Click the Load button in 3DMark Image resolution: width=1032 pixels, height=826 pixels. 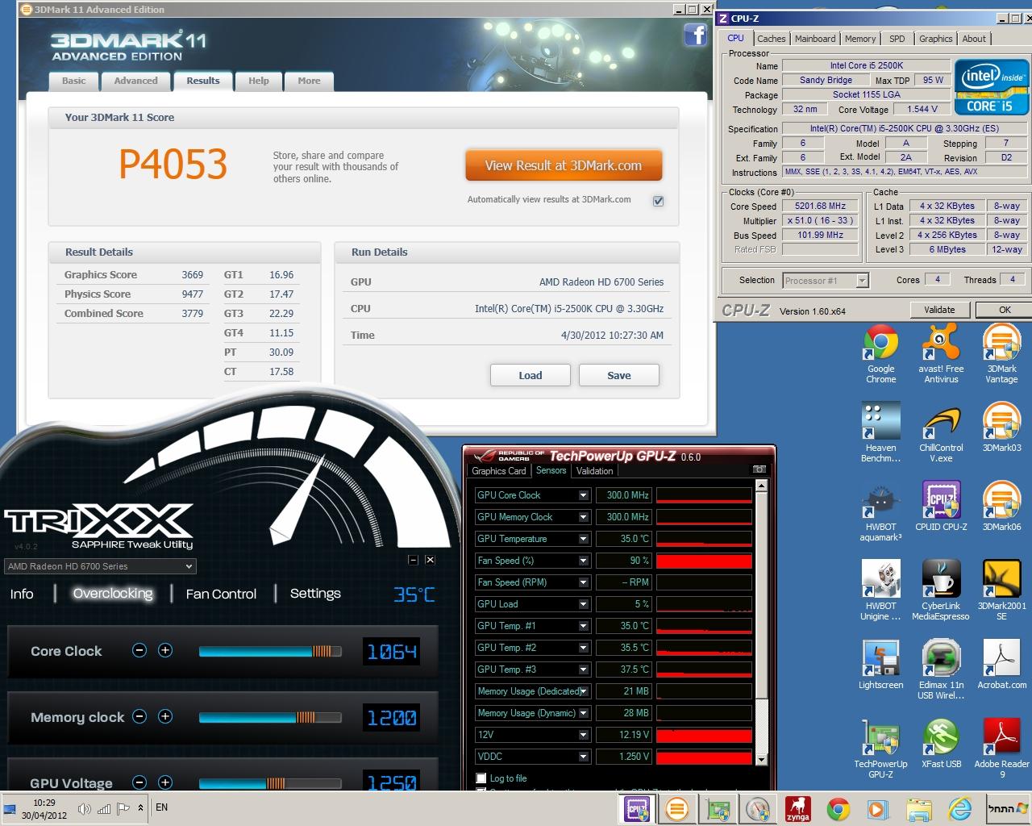coord(531,375)
